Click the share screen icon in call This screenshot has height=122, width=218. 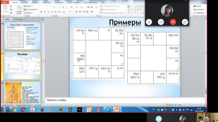click(185, 22)
